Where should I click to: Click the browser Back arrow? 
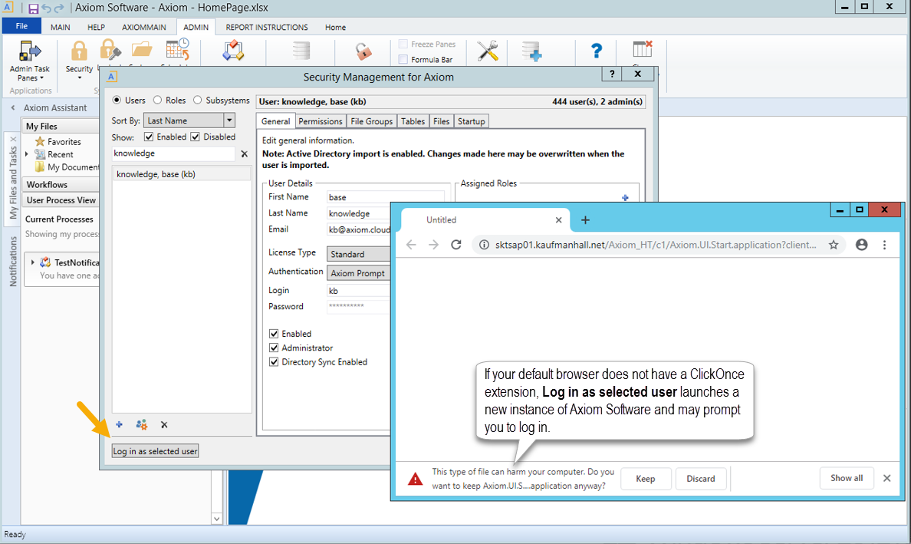pos(411,245)
